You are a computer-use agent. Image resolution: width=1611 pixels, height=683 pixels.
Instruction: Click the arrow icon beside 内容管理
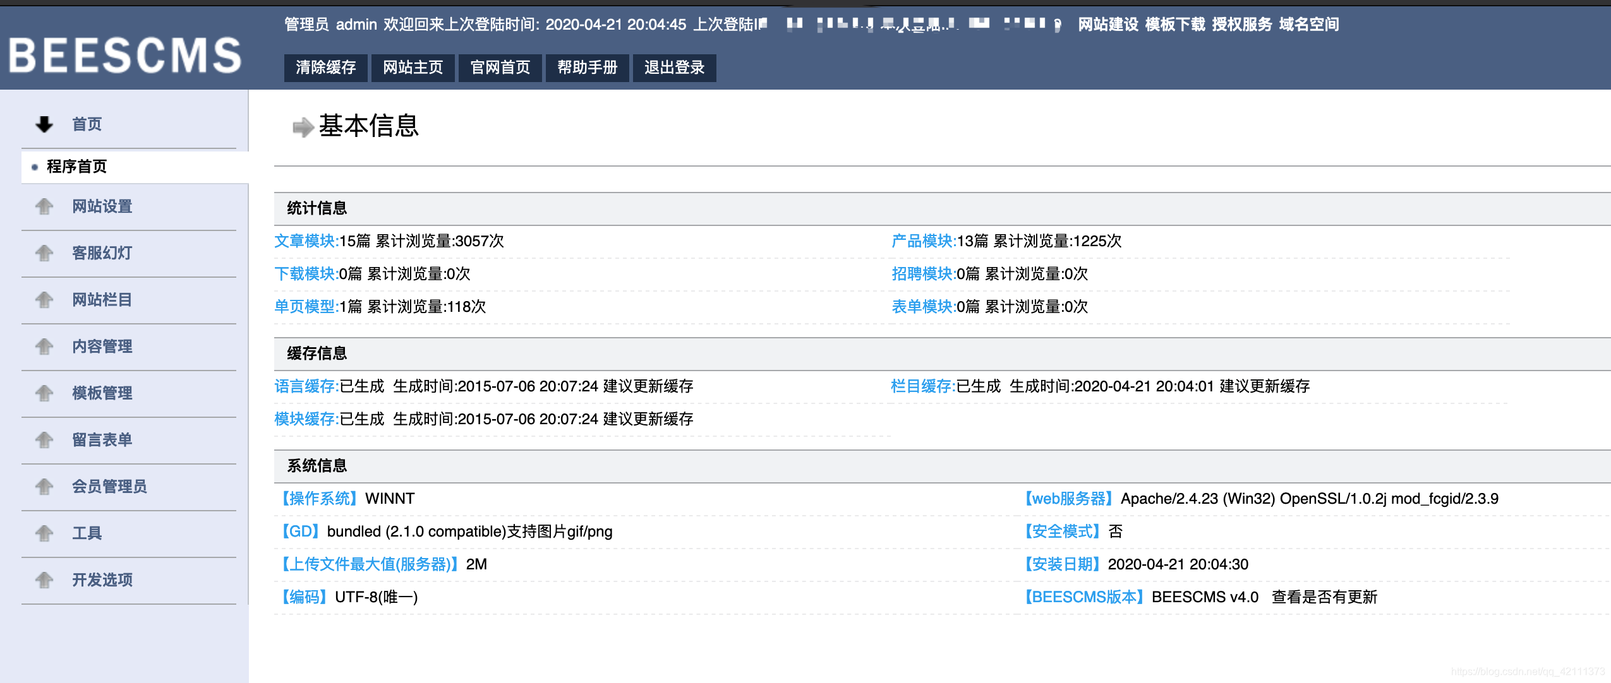coord(44,347)
